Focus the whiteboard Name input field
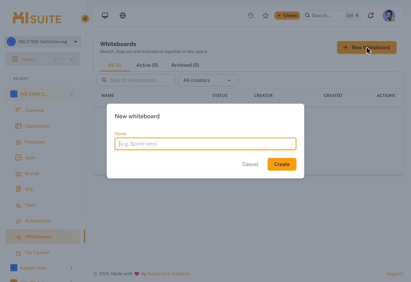 [x=205, y=144]
